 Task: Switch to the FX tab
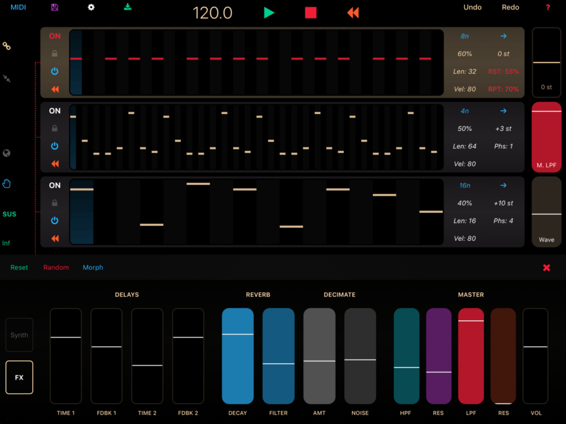pyautogui.click(x=19, y=377)
